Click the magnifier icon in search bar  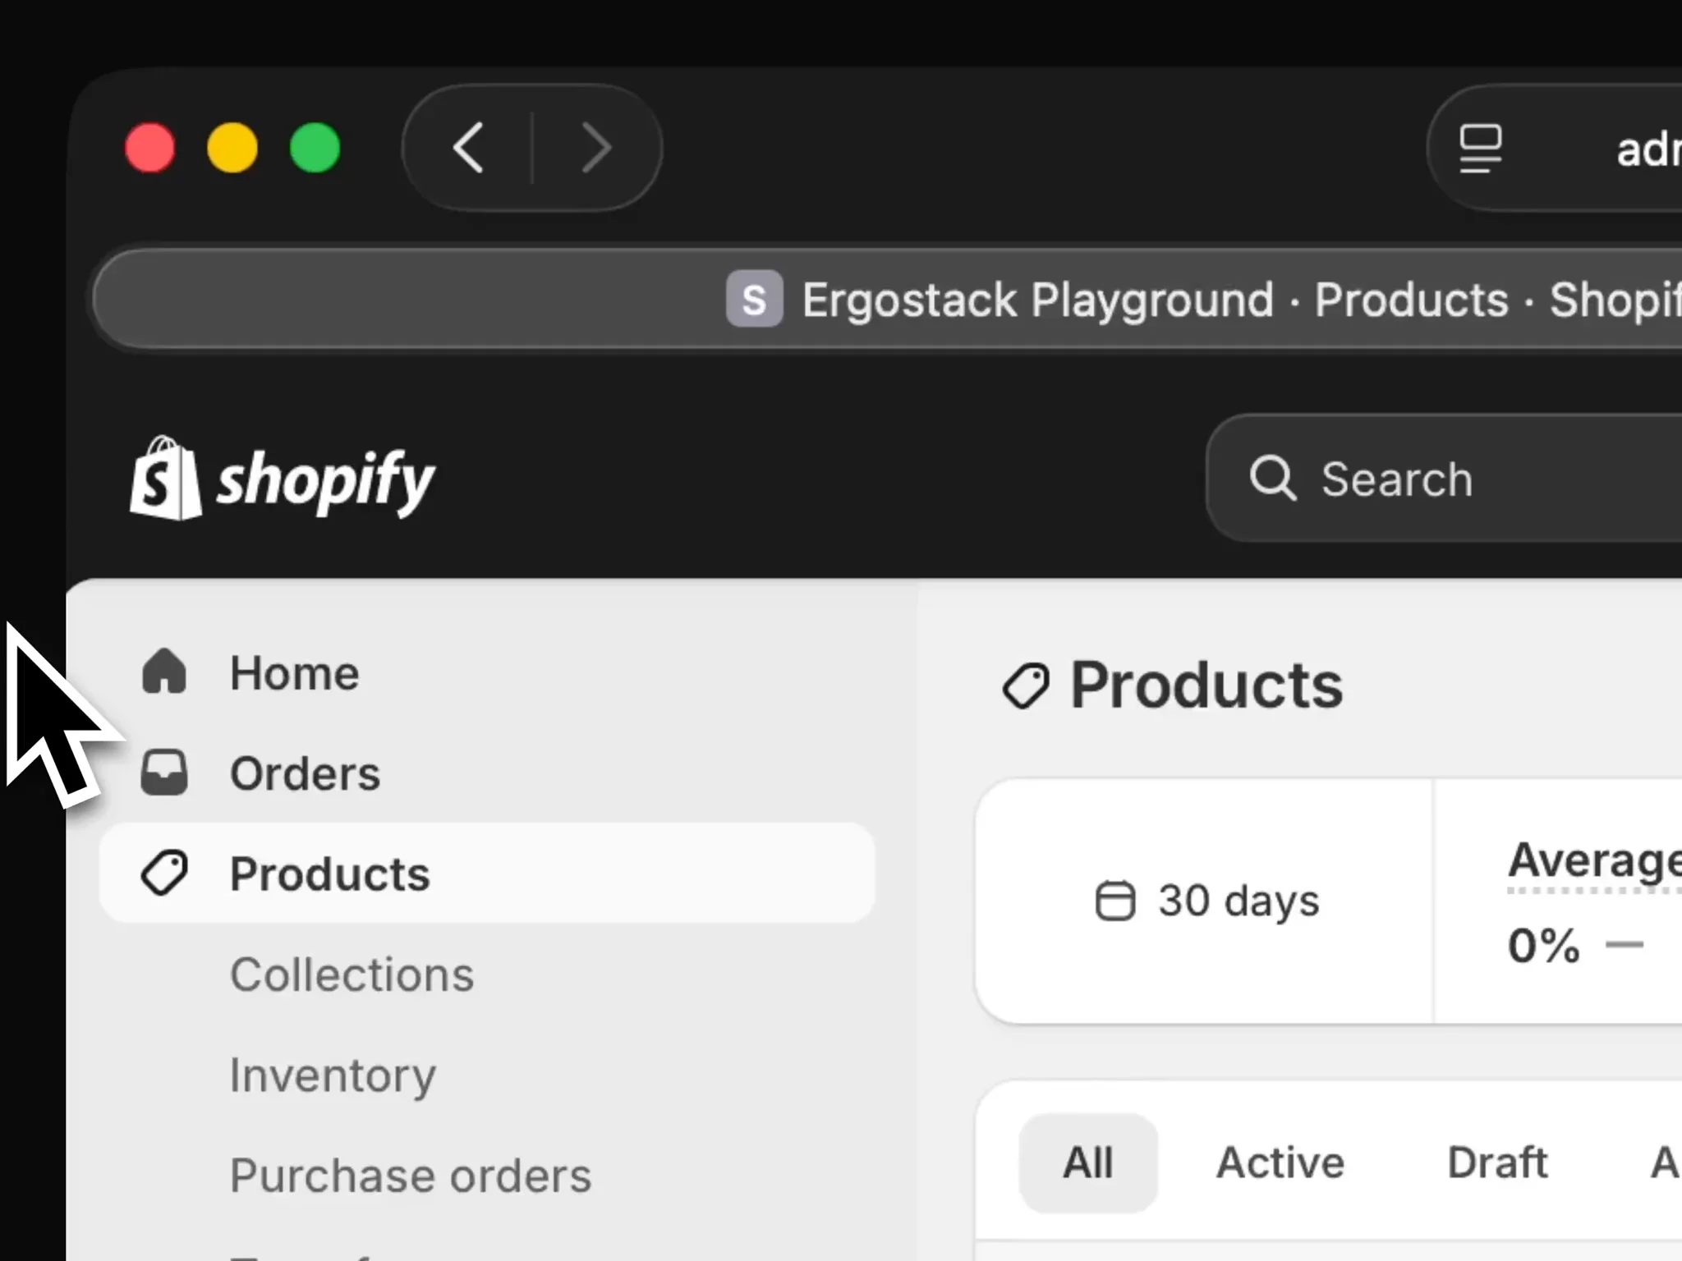1272,479
